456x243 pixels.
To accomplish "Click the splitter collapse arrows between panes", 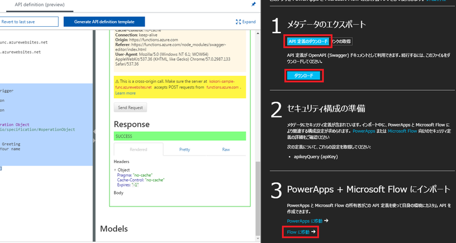I will (x=94, y=136).
